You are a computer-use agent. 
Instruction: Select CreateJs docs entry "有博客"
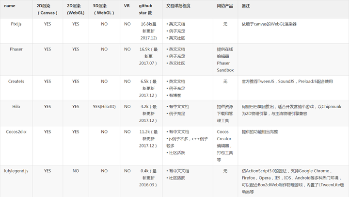point(174,96)
